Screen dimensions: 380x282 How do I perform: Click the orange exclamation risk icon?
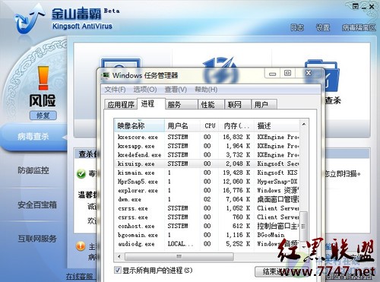click(x=43, y=78)
